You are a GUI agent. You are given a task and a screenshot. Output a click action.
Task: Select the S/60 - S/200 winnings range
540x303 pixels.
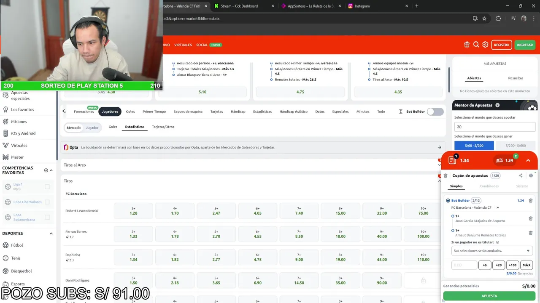click(x=474, y=146)
